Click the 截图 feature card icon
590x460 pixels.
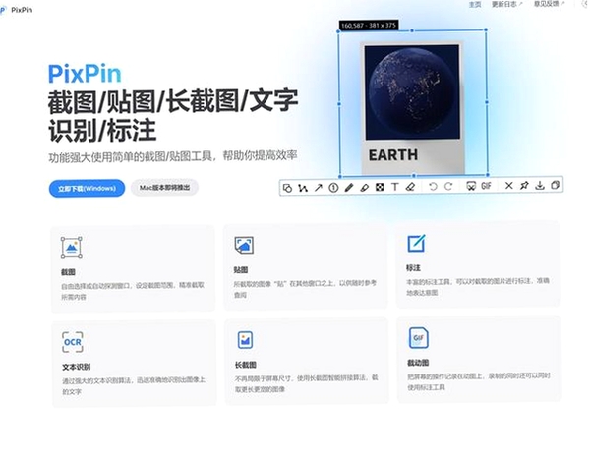(x=72, y=247)
